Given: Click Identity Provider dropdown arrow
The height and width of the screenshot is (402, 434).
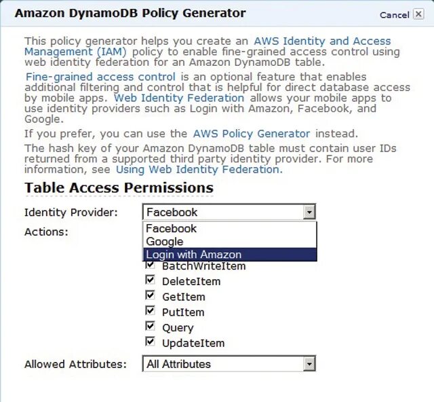Looking at the screenshot, I should [309, 213].
